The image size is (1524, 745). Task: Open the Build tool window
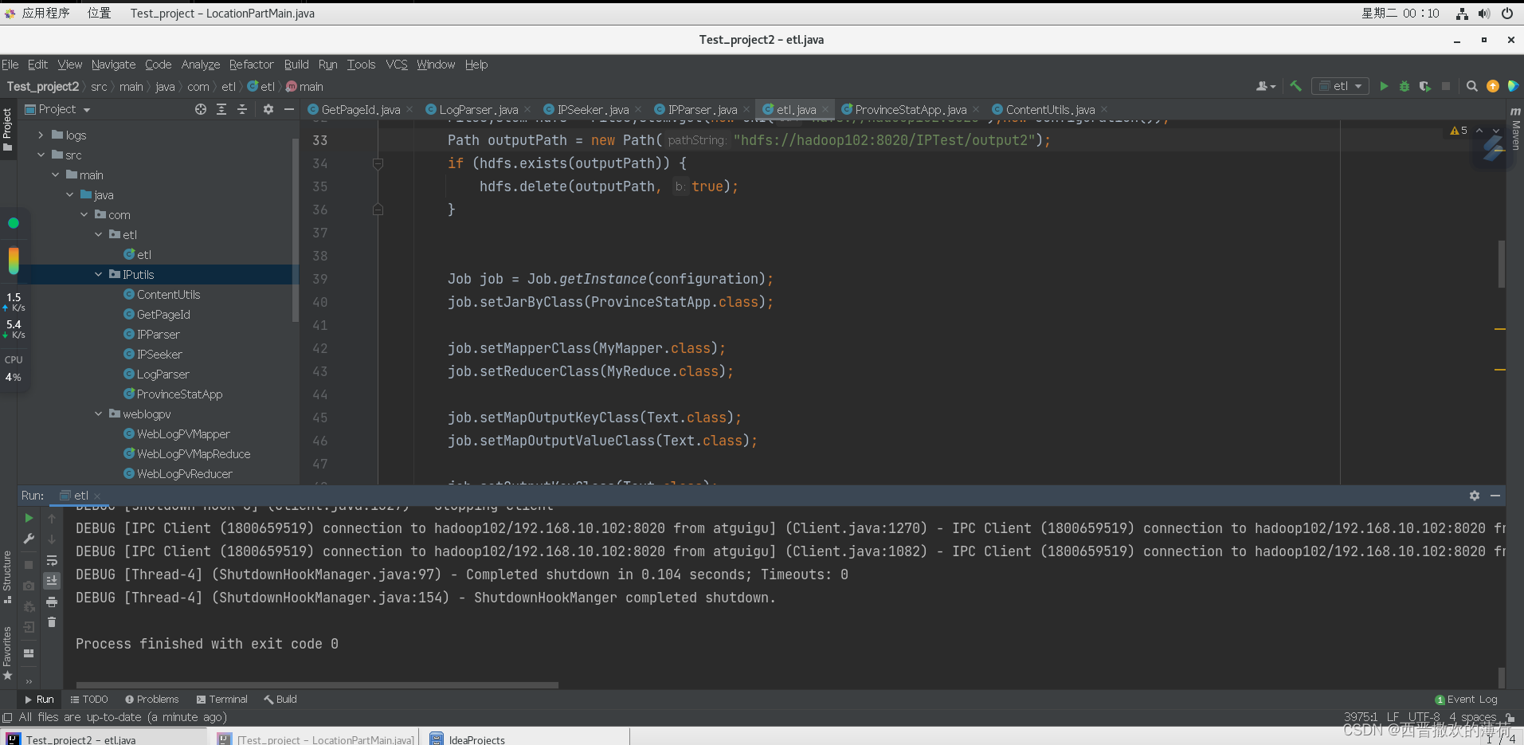click(280, 700)
